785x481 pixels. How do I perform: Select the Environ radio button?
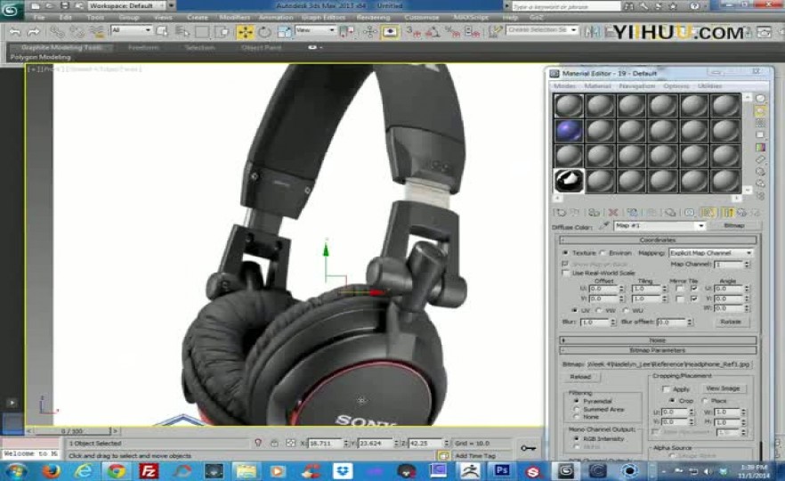point(603,253)
